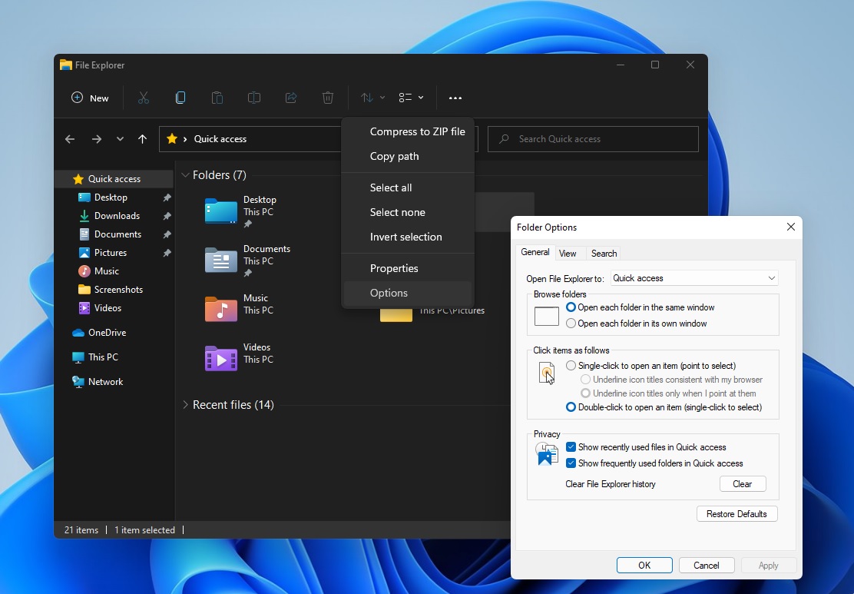Choose Copy path from the menu
This screenshot has width=854, height=594.
coord(408,157)
